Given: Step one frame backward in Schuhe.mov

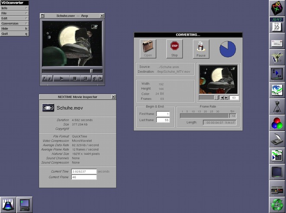Looking at the screenshot, I should point(95,79).
